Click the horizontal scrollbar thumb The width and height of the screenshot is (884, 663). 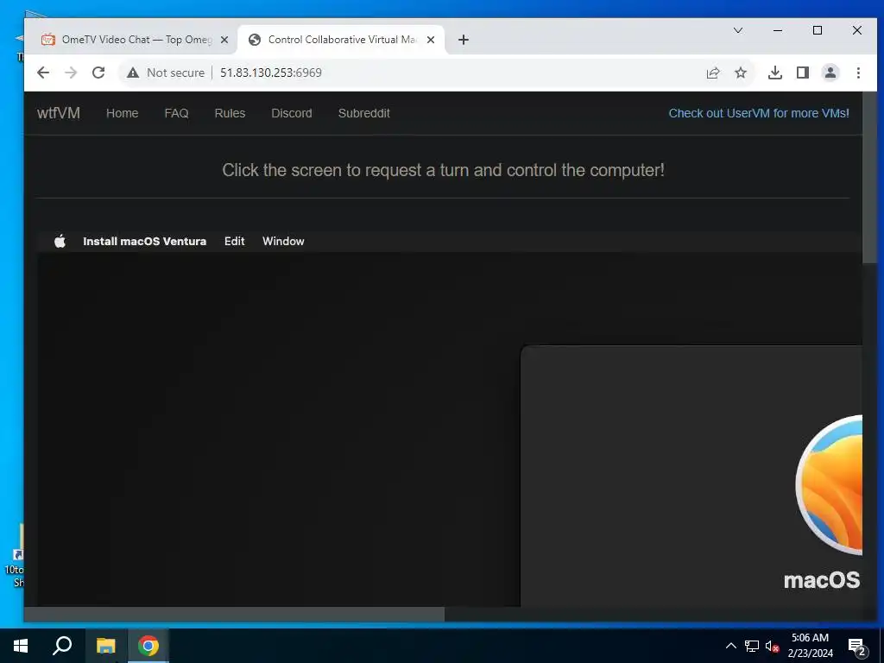(x=234, y=614)
